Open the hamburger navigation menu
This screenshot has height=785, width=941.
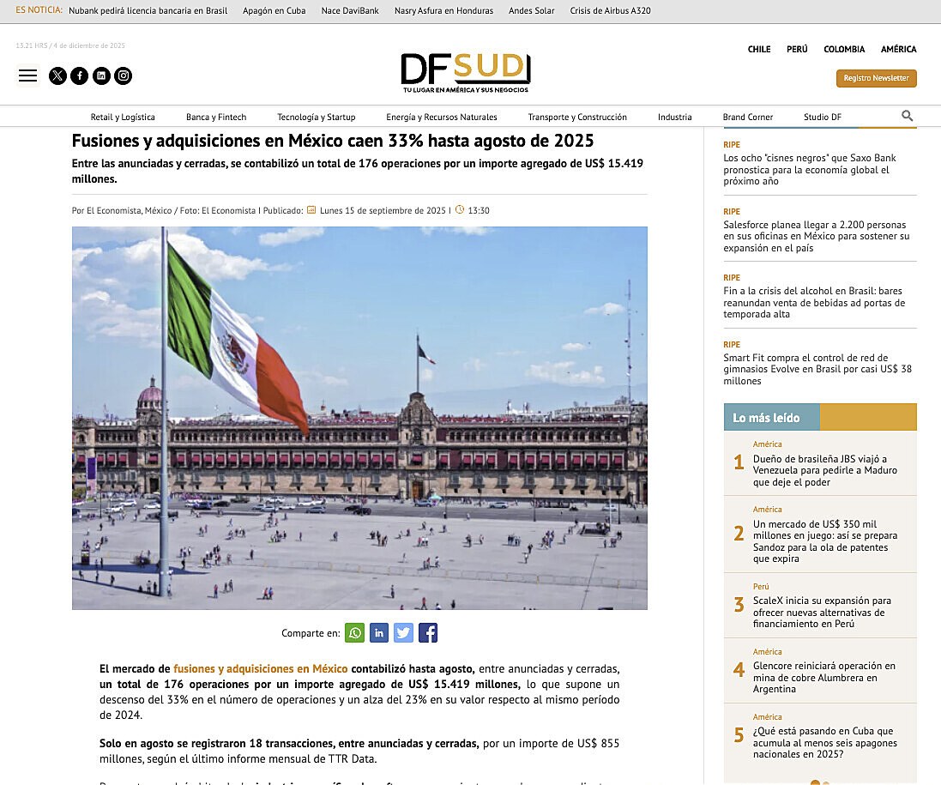click(x=27, y=75)
